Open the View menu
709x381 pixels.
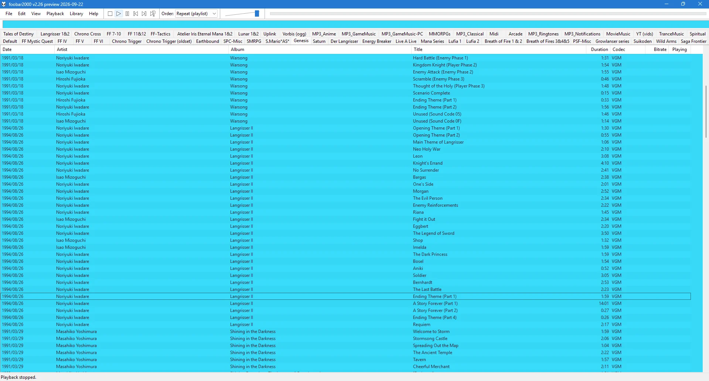pyautogui.click(x=36, y=14)
